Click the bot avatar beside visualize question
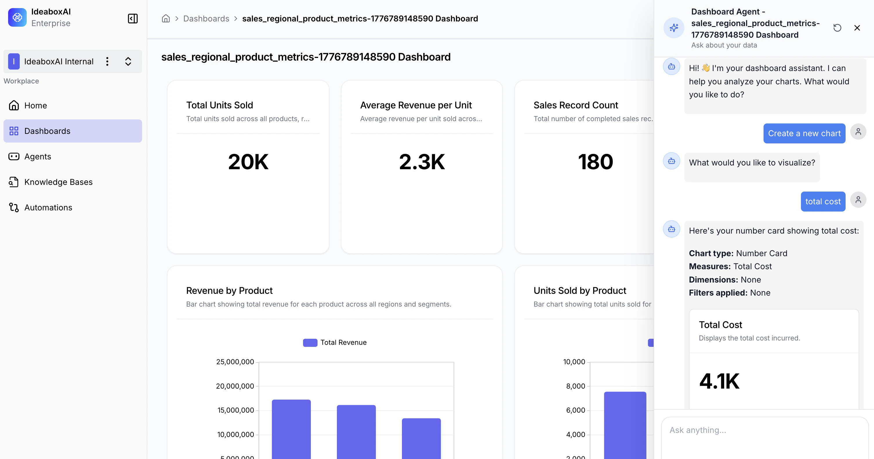This screenshot has height=459, width=874. point(671,161)
